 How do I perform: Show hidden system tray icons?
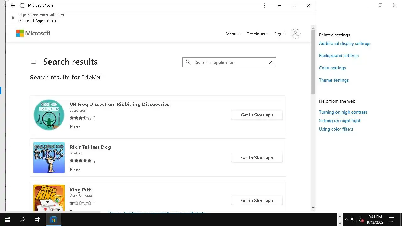pos(346,220)
